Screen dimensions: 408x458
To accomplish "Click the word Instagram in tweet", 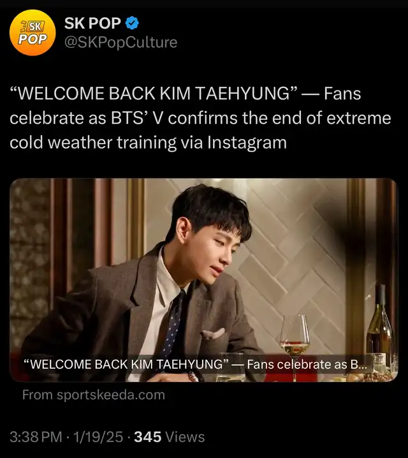I will tap(247, 143).
